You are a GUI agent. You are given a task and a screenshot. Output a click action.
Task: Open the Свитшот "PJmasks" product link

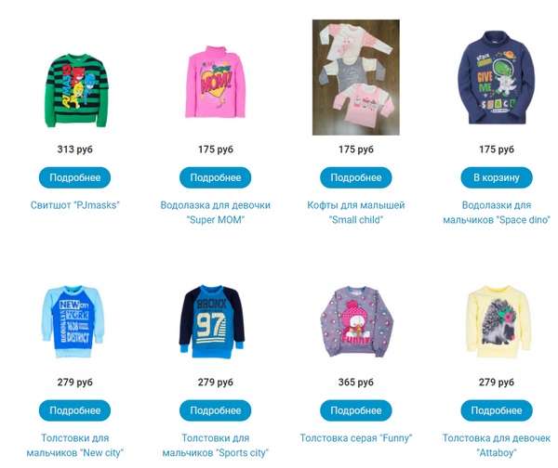point(74,205)
